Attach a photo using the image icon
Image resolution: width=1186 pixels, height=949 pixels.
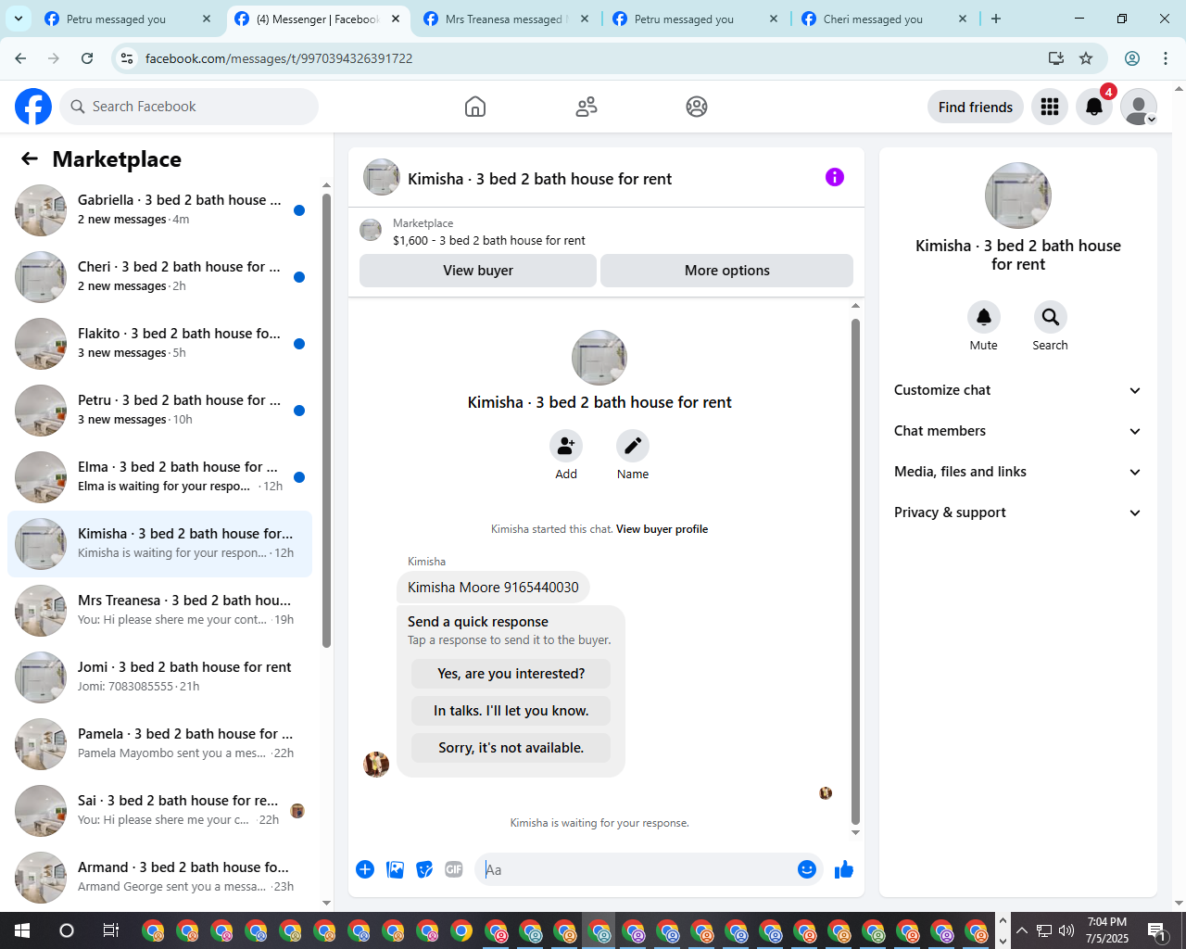tap(395, 869)
